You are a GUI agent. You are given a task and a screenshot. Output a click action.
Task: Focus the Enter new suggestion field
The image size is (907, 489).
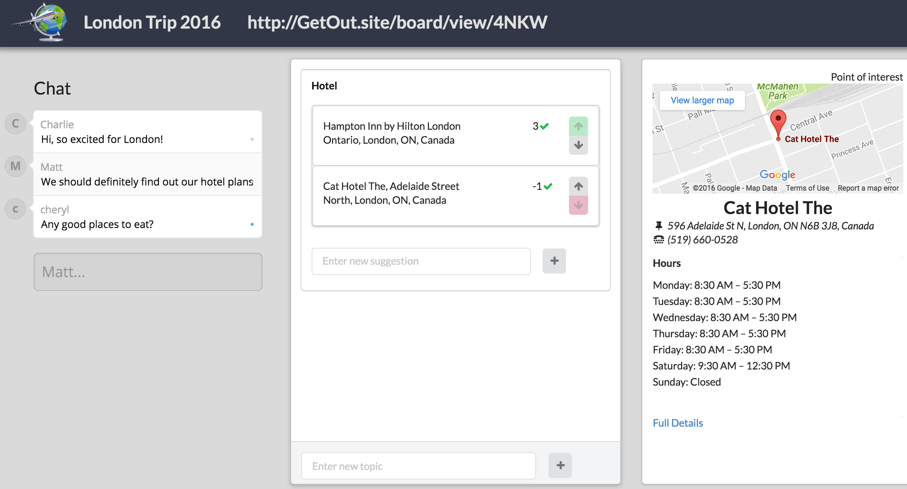(421, 261)
